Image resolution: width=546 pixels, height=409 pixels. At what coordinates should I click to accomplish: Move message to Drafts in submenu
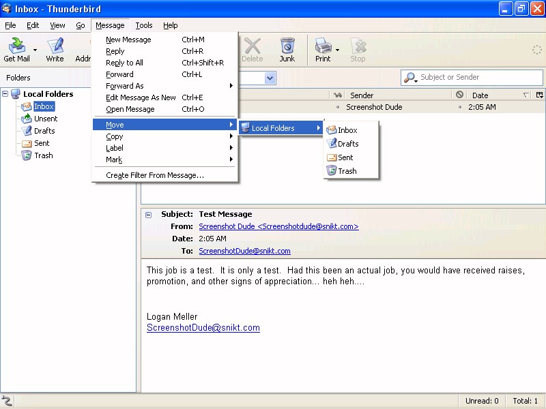[x=351, y=144]
